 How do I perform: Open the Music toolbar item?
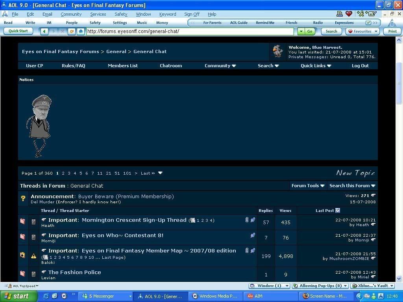pos(142,22)
